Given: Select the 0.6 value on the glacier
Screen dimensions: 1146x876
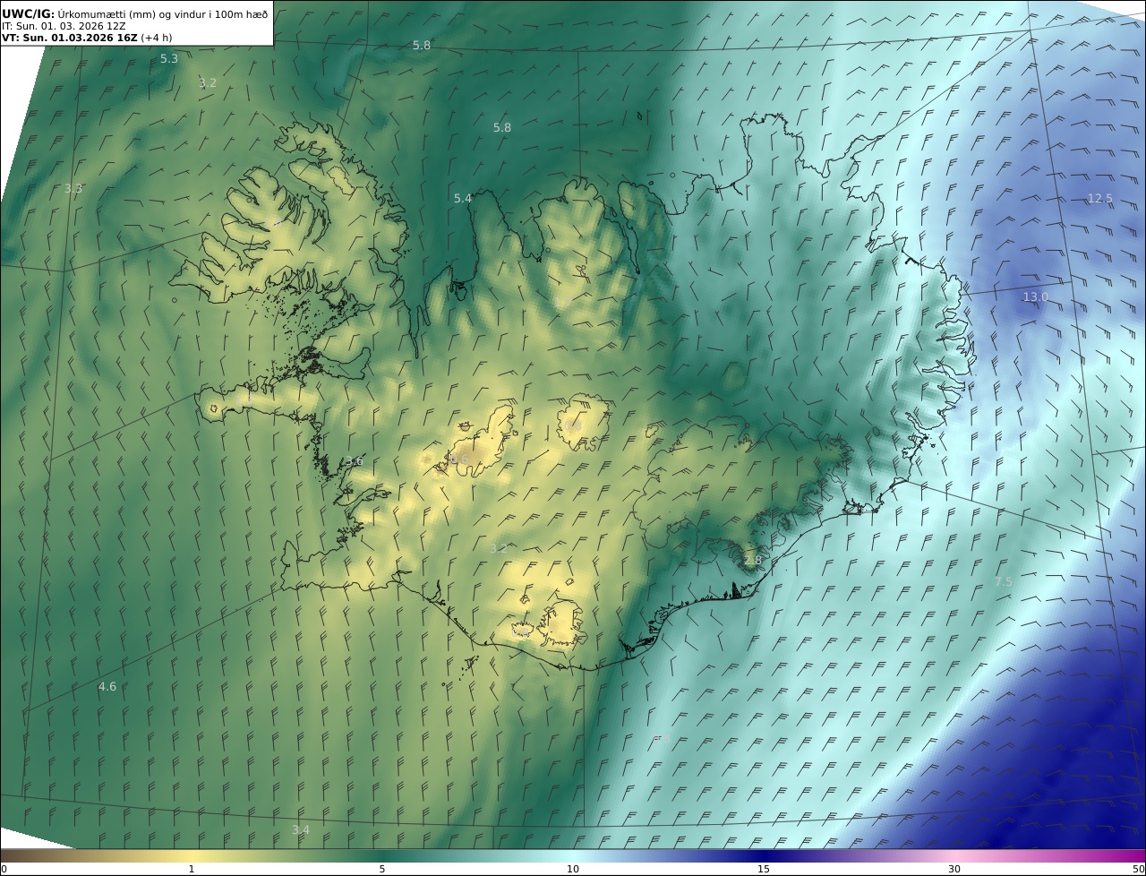Looking at the screenshot, I should pos(459,459).
